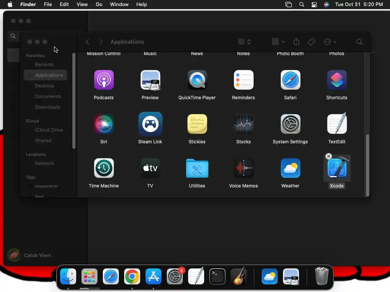Open the Action ellipsis dropdown menu
This screenshot has width=390, height=292.
330,42
